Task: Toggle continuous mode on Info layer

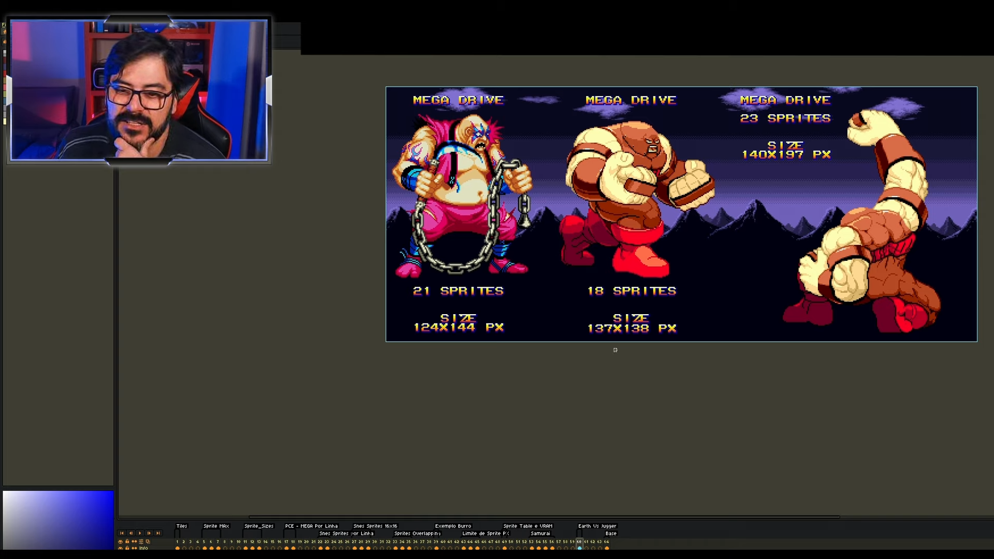Action: click(134, 548)
